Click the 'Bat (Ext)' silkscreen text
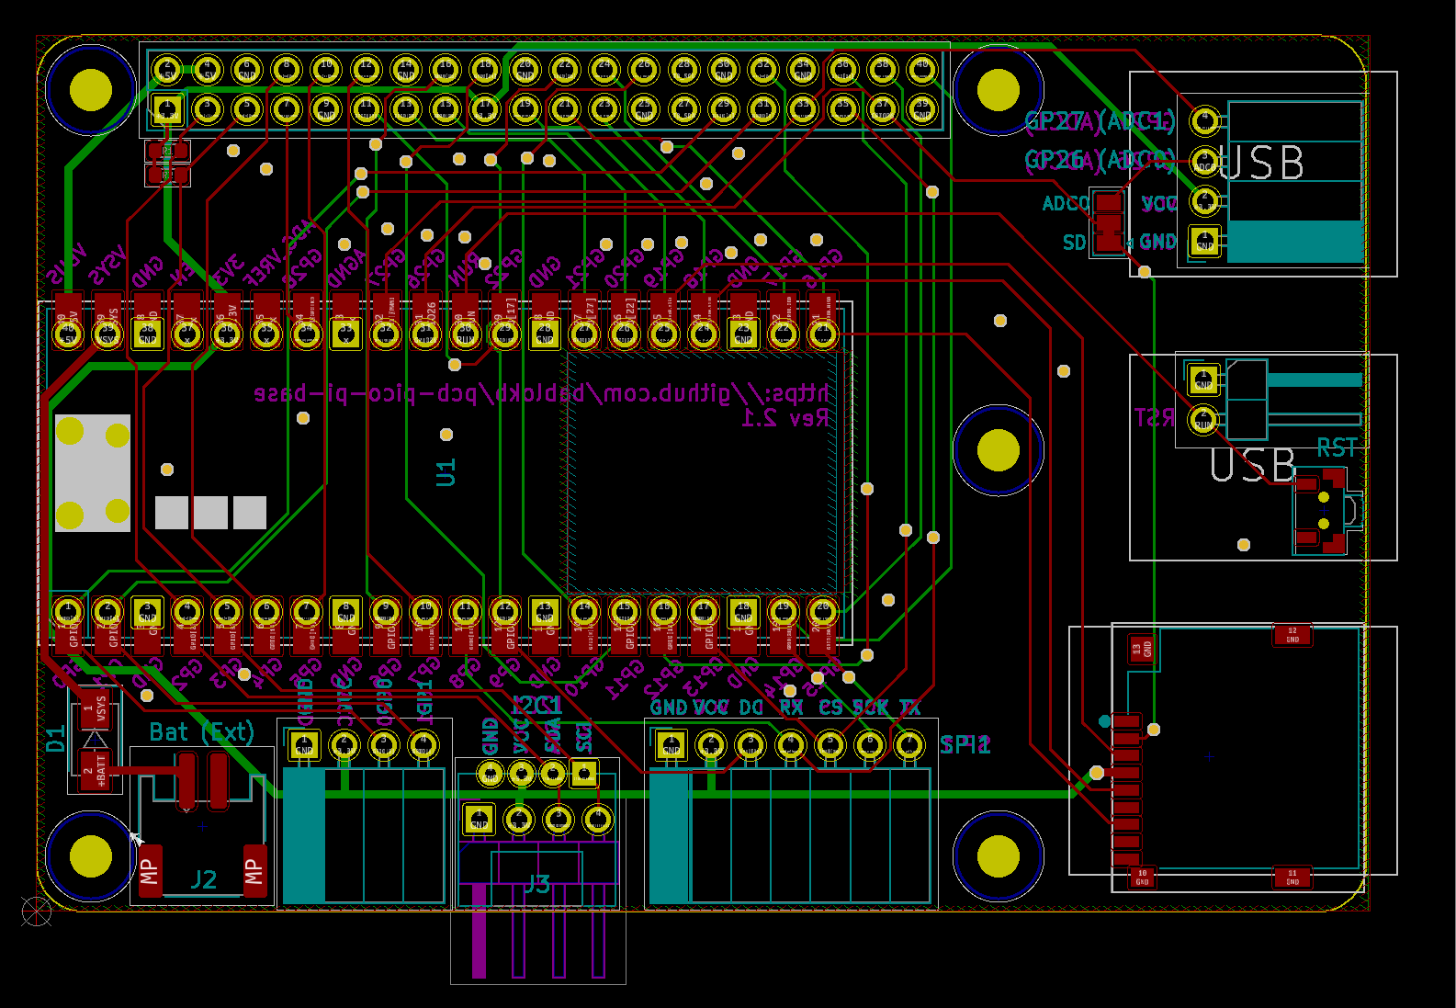 point(200,732)
